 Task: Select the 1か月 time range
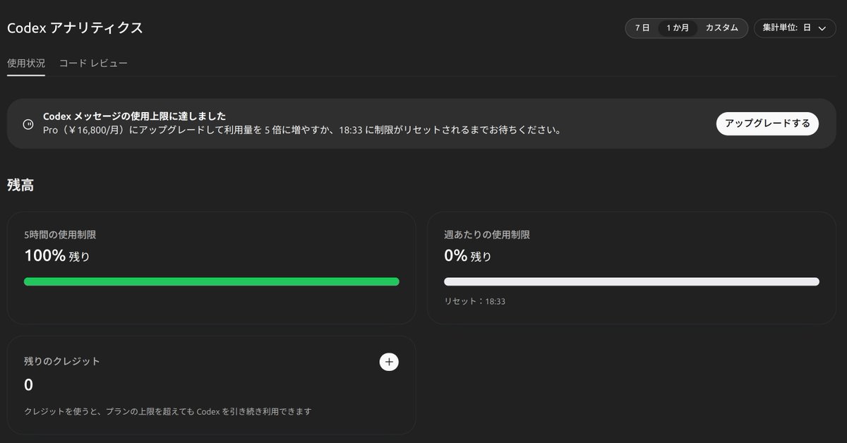(678, 28)
